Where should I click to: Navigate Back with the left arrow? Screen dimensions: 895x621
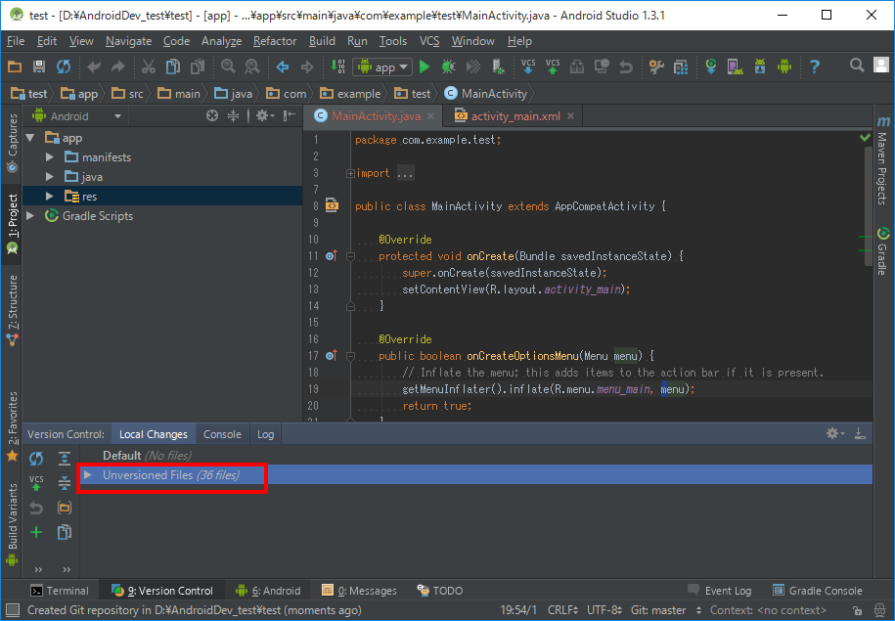283,67
